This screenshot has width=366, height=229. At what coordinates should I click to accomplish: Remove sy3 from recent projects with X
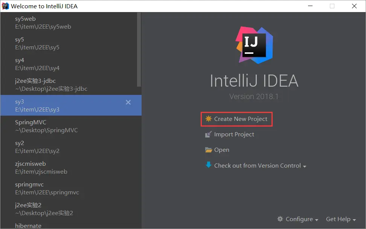128,102
